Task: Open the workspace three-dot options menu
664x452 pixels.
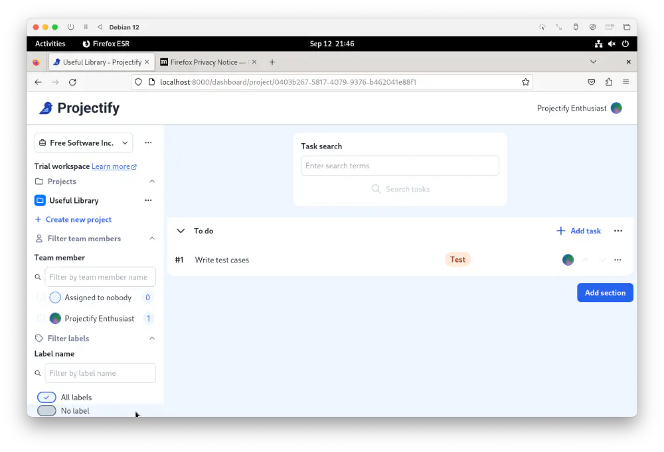Action: (148, 143)
